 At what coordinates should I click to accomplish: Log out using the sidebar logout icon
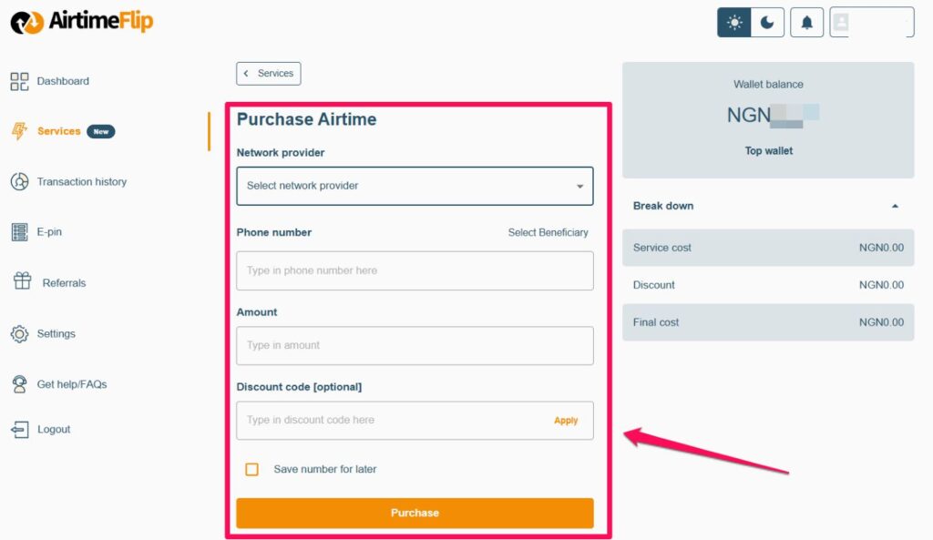pos(20,429)
